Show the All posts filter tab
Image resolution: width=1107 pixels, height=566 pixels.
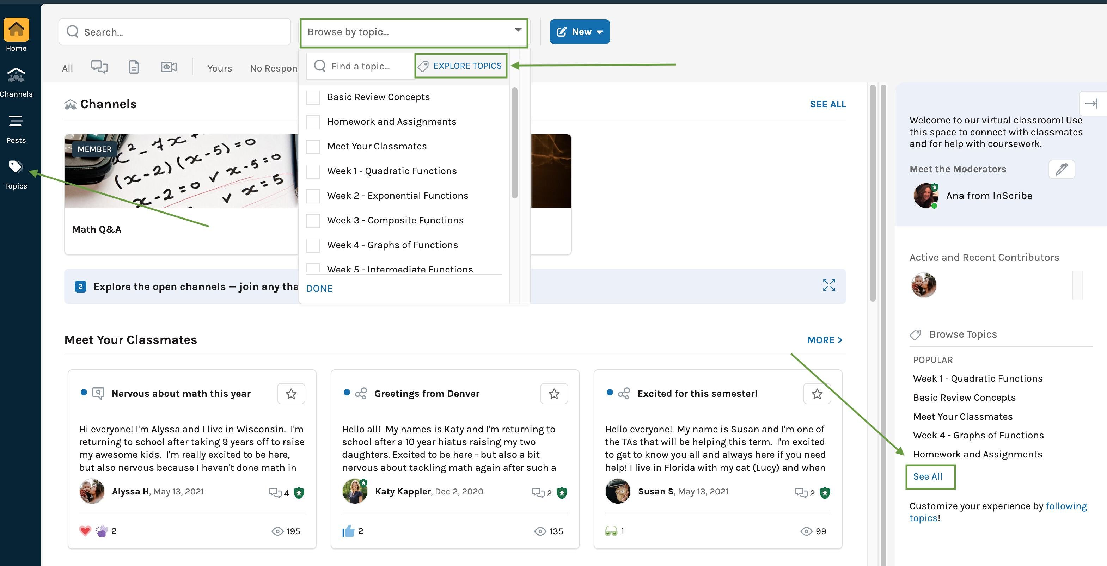point(67,68)
